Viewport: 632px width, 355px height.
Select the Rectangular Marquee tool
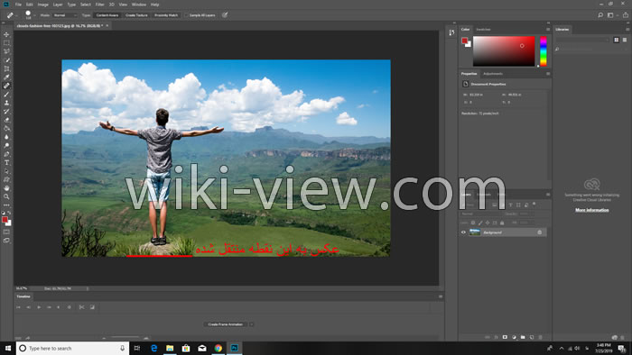coord(6,43)
